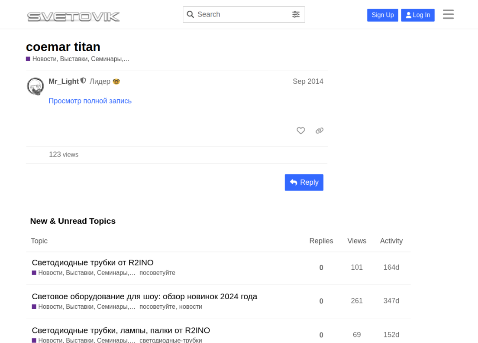The image size is (478, 343).
Task: Open Mr_Light's avatar profile
Action: (x=36, y=86)
